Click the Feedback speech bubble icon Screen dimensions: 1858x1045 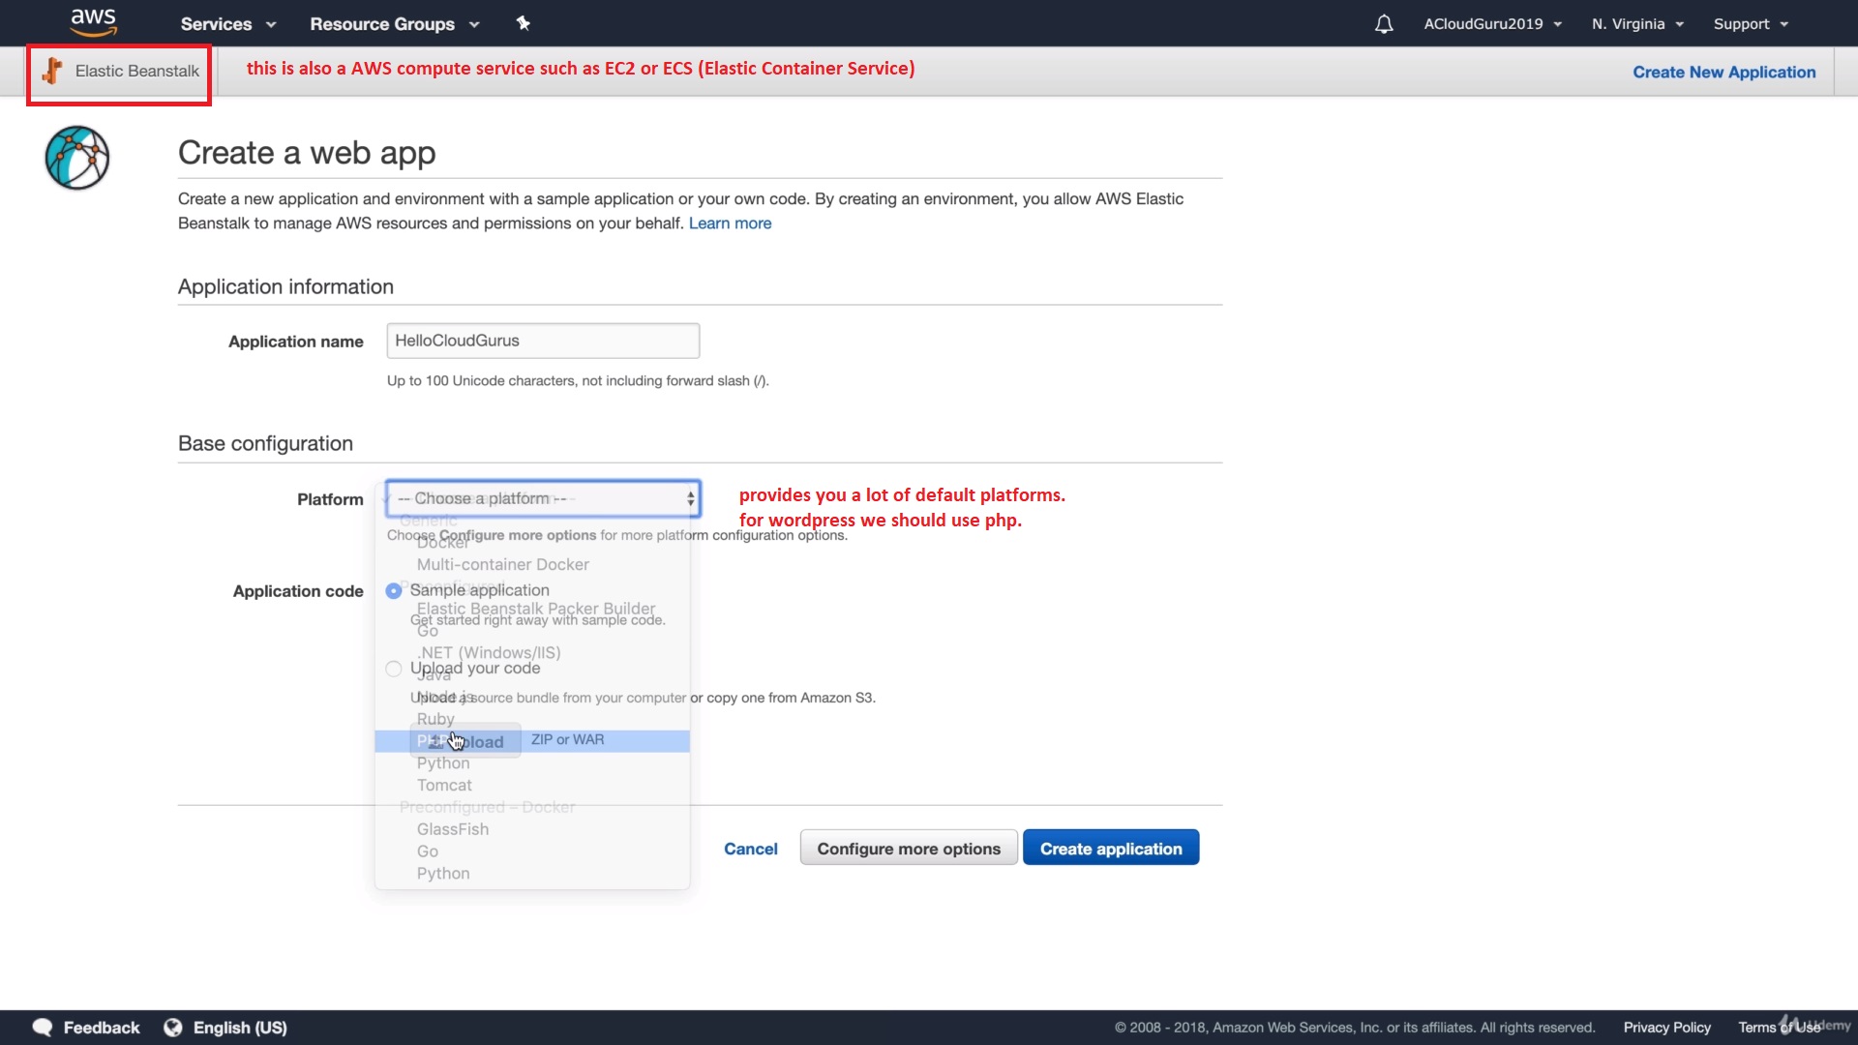click(43, 1028)
